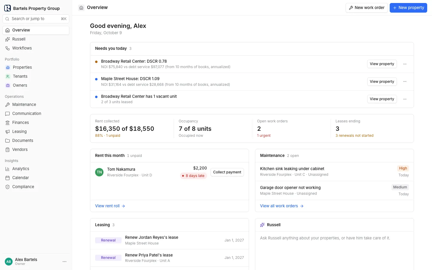Click the Russell sparkle icon in sidebar
432x270 pixels.
pyautogui.click(x=7, y=39)
